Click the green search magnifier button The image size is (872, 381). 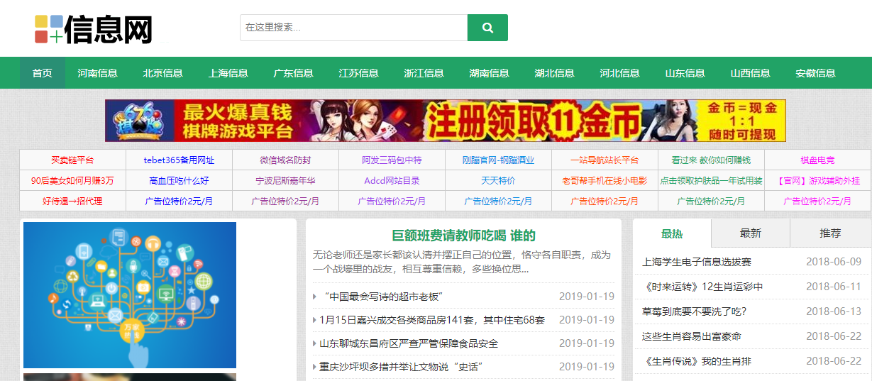click(487, 28)
